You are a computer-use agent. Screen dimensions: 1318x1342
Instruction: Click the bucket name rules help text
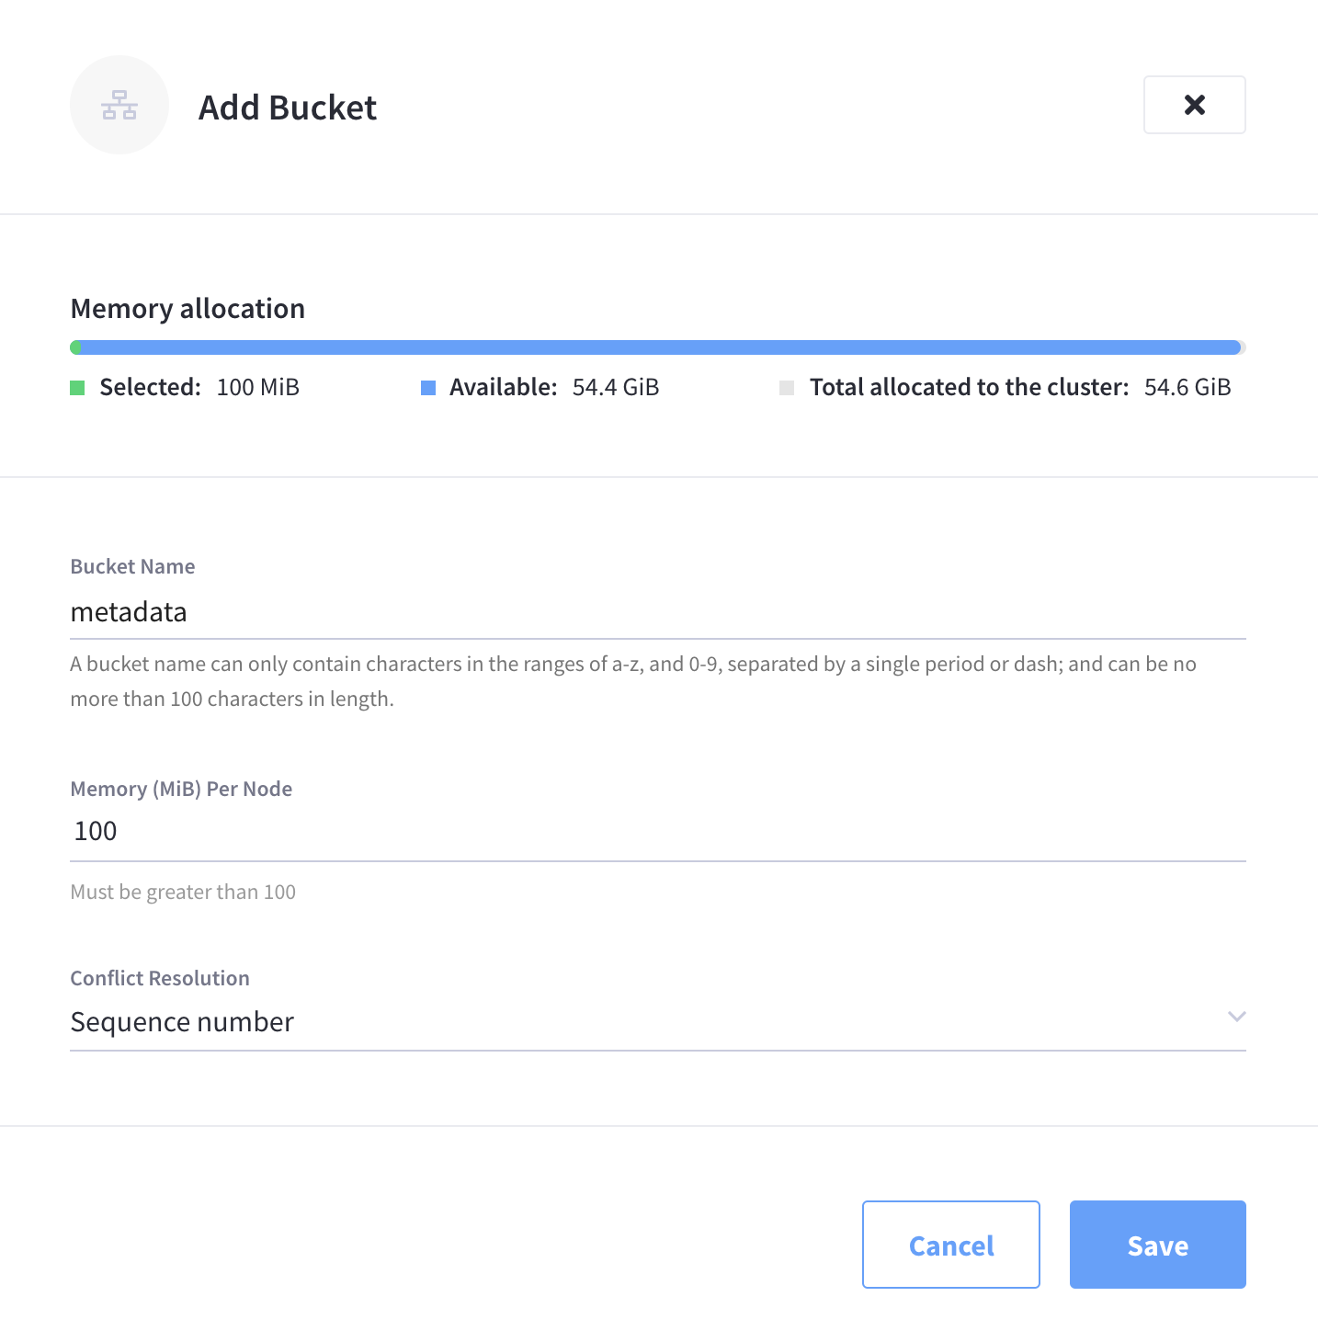pyautogui.click(x=633, y=681)
